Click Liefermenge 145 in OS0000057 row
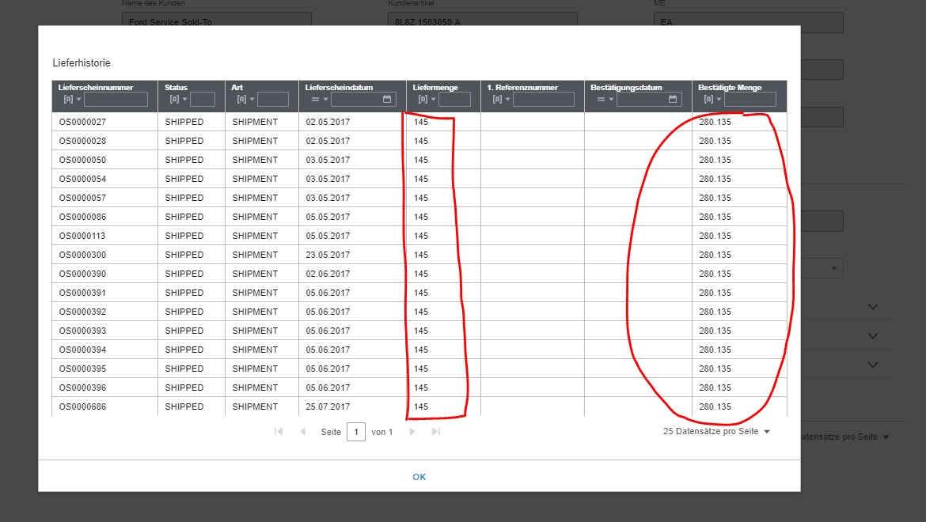 click(x=421, y=198)
